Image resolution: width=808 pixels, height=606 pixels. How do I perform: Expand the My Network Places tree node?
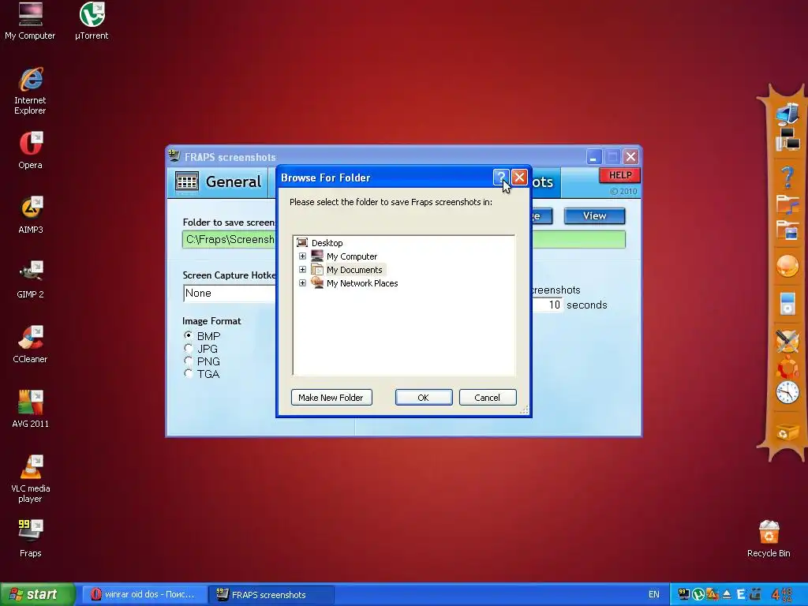pos(302,283)
